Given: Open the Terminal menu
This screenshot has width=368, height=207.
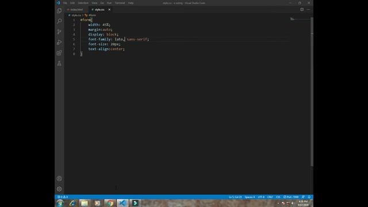Looking at the screenshot, I should click(x=120, y=3).
